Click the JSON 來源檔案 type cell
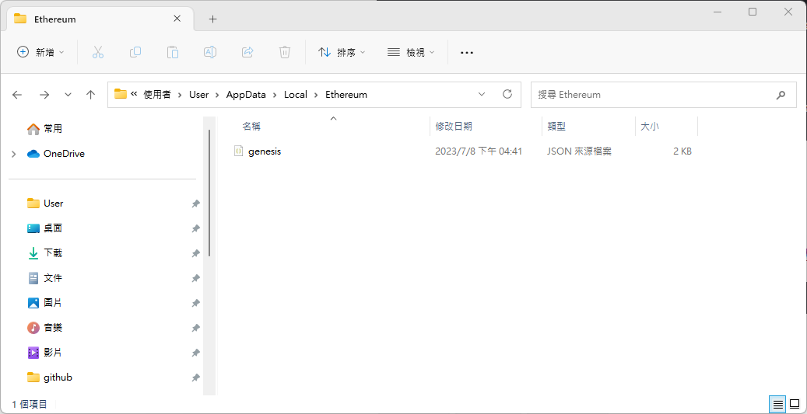 coord(580,151)
